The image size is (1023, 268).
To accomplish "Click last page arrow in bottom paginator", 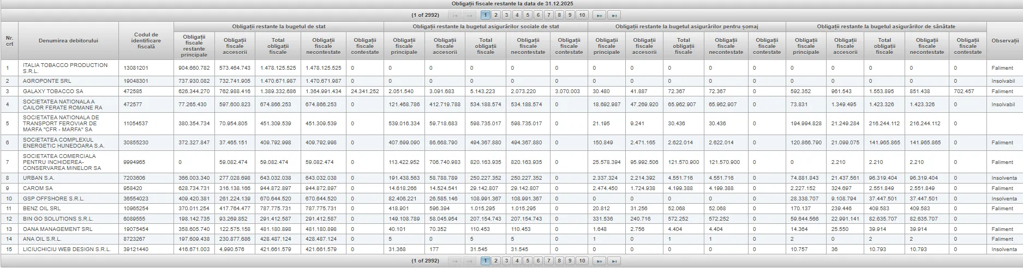I will tap(614, 261).
